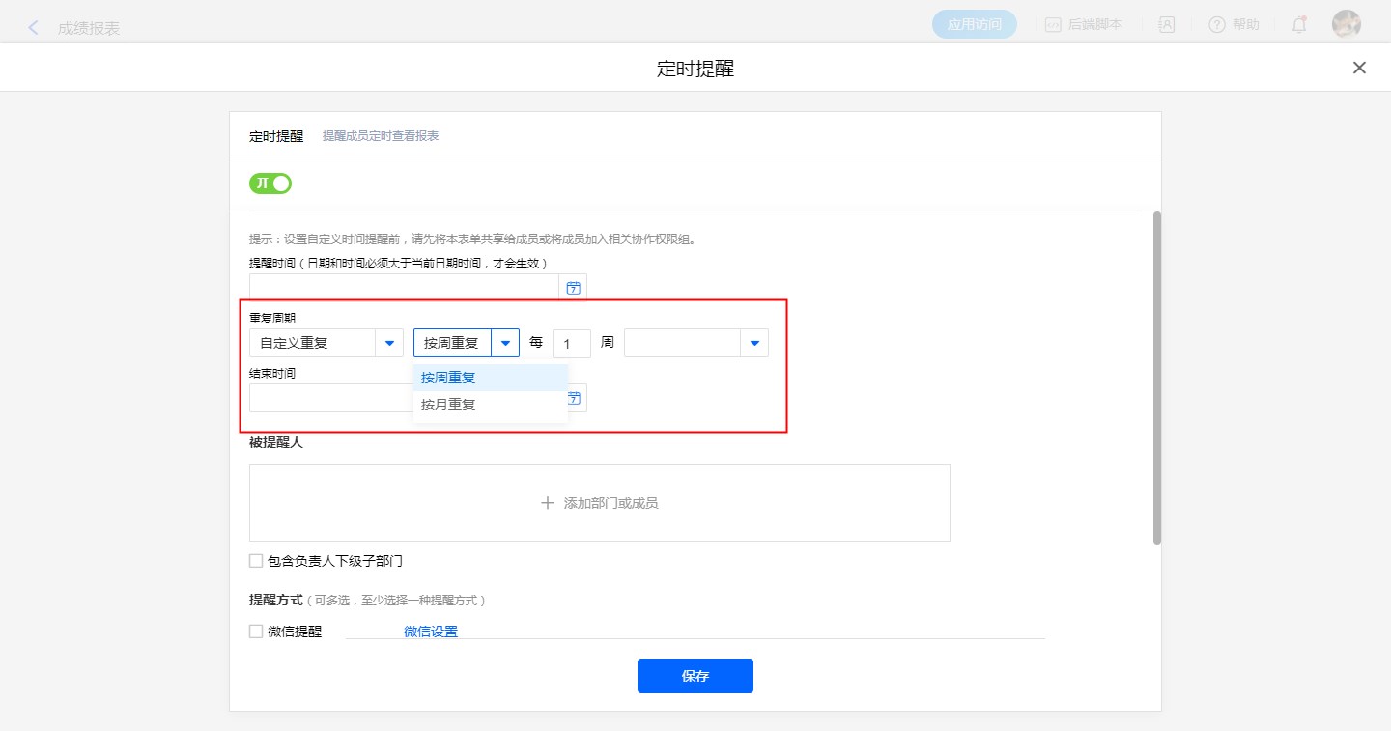Image resolution: width=1391 pixels, height=731 pixels.
Task: Open the contacts icon in top bar
Action: click(1166, 25)
